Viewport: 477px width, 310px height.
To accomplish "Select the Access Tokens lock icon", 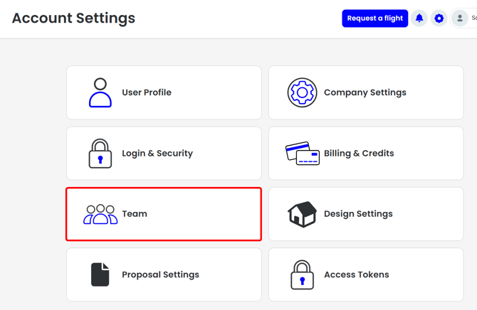I will (x=302, y=274).
